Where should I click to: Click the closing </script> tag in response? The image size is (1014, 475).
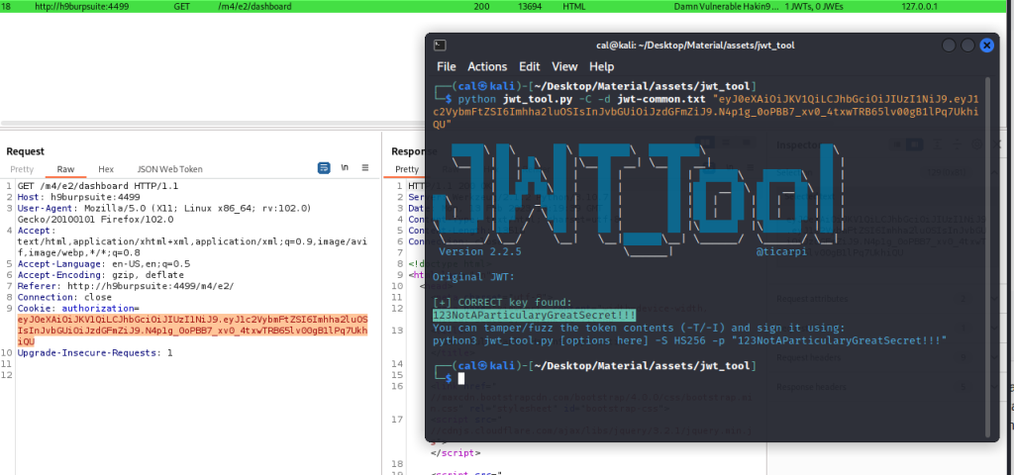pyautogui.click(x=456, y=452)
